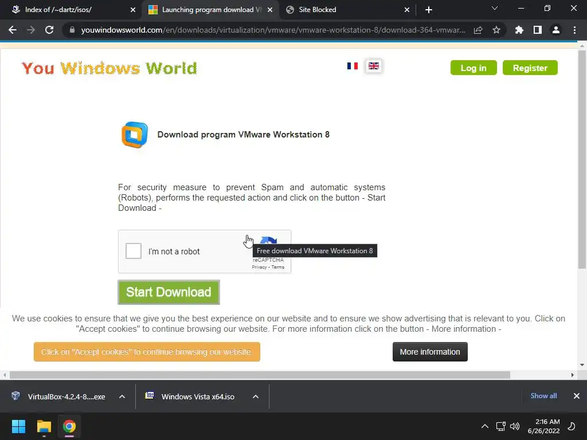The width and height of the screenshot is (587, 440).
Task: Click the More information button
Action: pyautogui.click(x=430, y=352)
